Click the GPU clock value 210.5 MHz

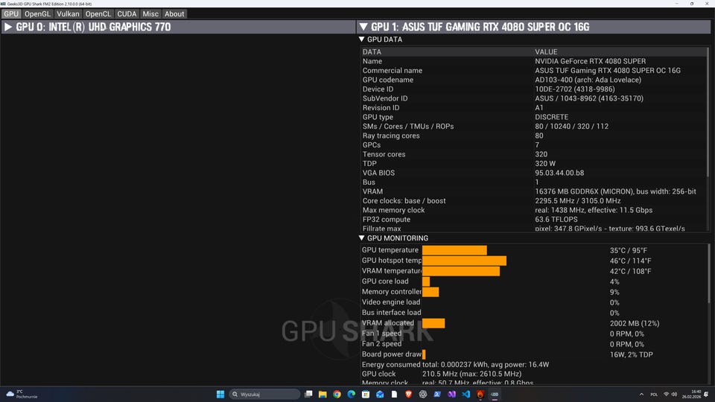(x=471, y=374)
